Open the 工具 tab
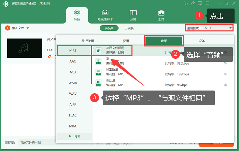 tap(161, 15)
